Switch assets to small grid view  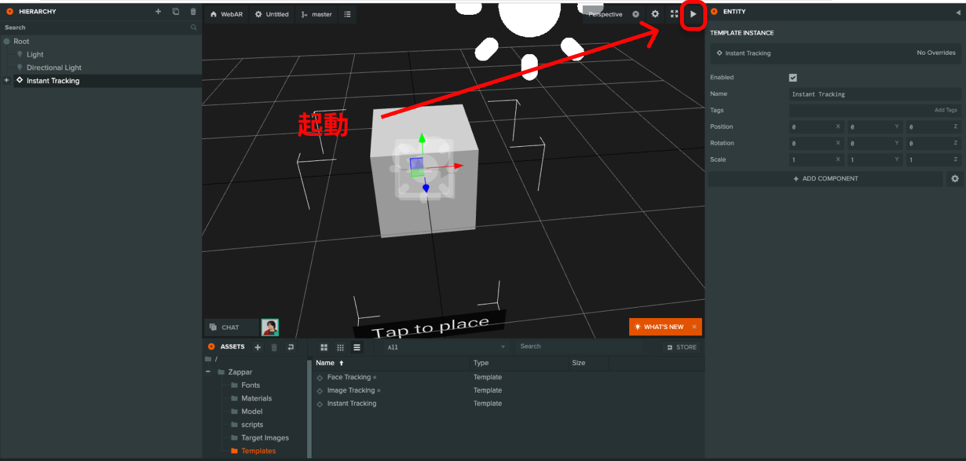(341, 347)
